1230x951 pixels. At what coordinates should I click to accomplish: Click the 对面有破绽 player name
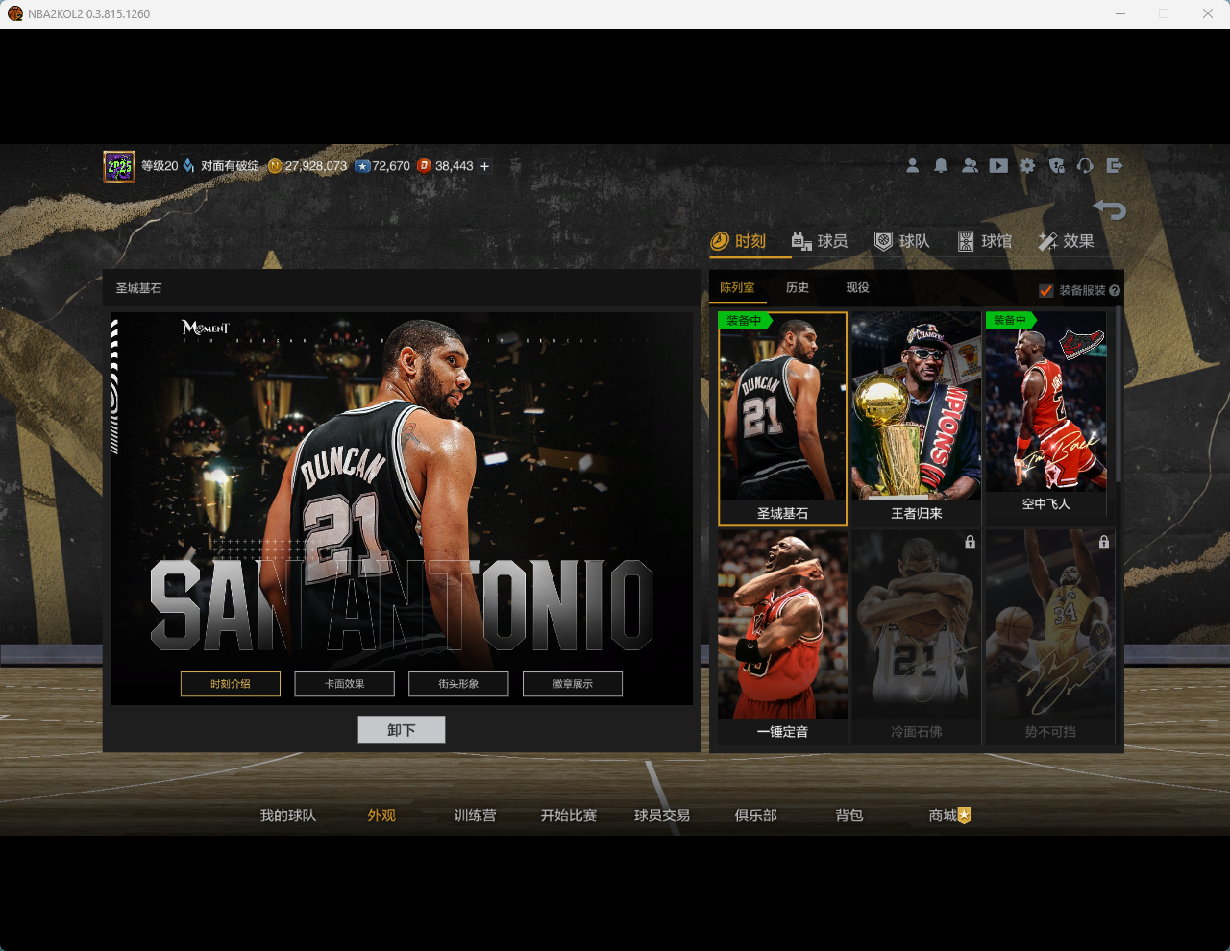coord(230,166)
